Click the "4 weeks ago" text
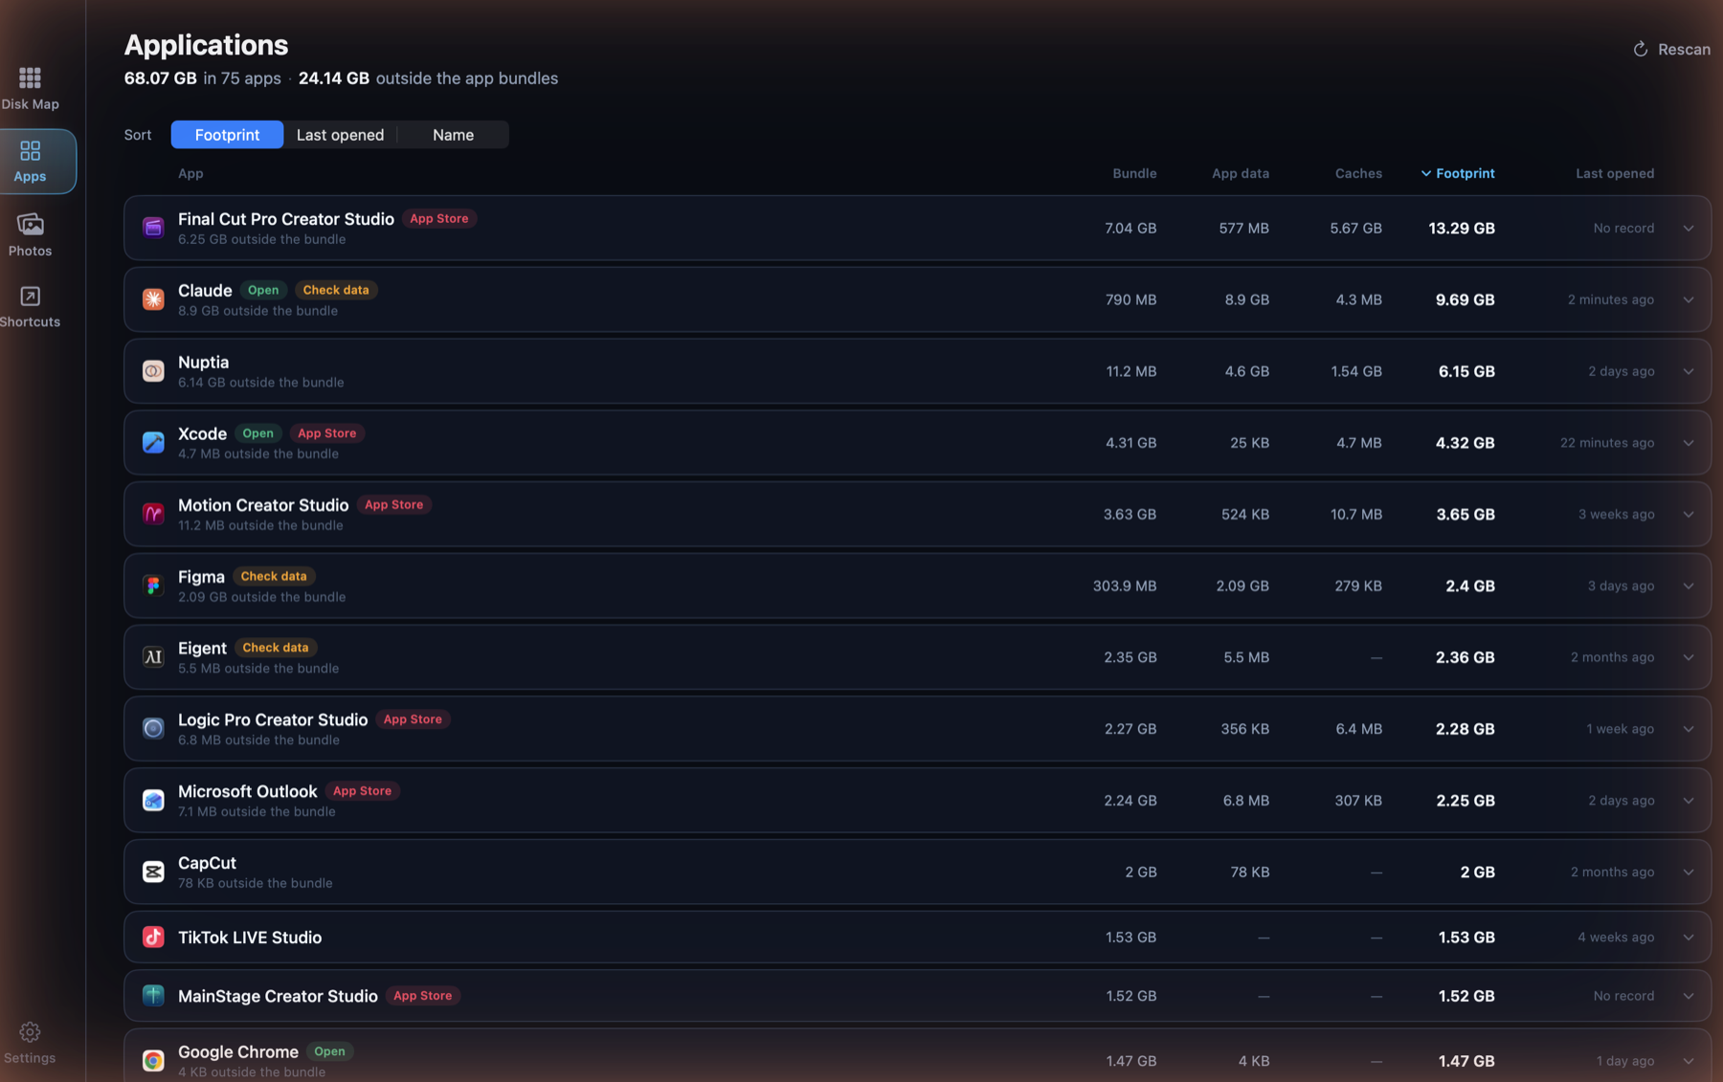 coord(1616,938)
